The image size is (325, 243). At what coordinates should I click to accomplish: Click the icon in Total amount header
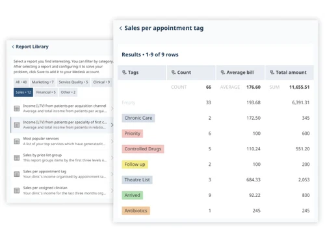[x=272, y=73]
